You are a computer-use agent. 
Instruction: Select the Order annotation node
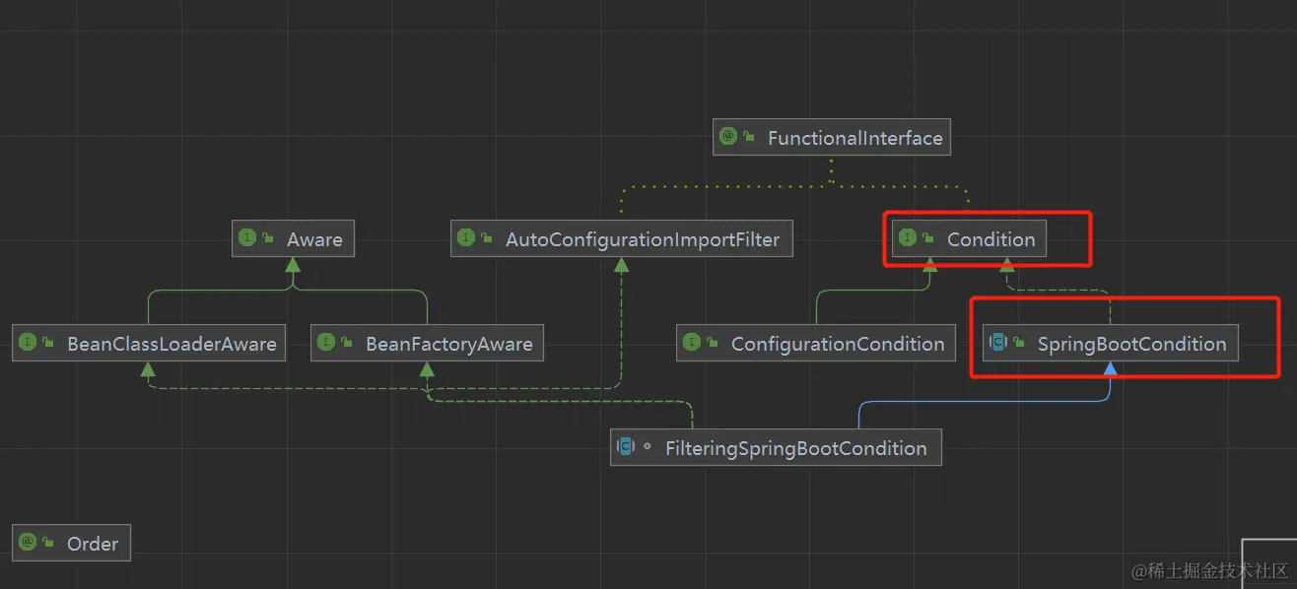71,543
